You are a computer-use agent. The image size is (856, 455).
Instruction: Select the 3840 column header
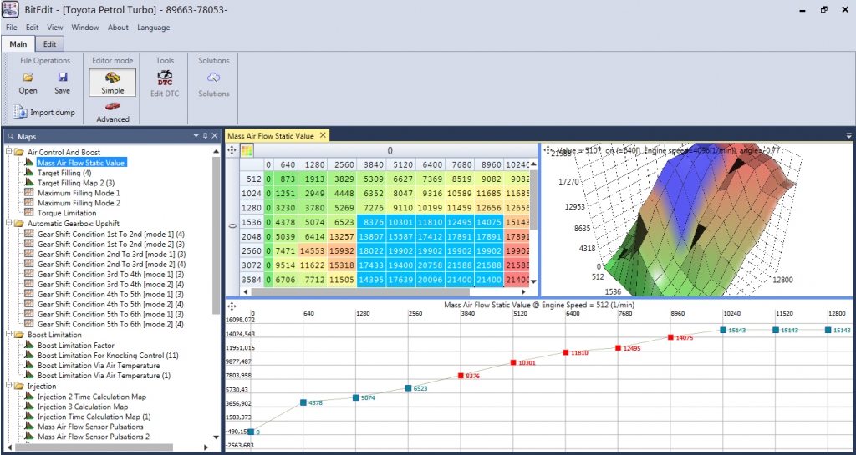pos(371,164)
